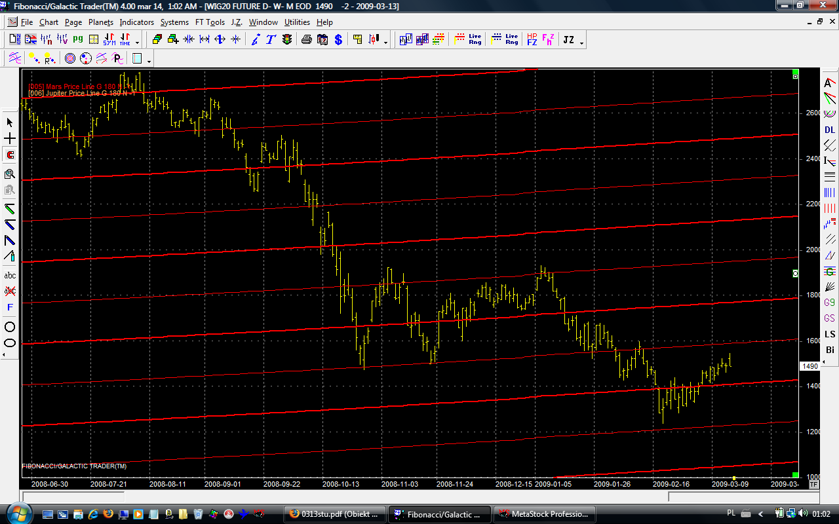Open the Planets menu
This screenshot has height=524, width=839.
[101, 22]
